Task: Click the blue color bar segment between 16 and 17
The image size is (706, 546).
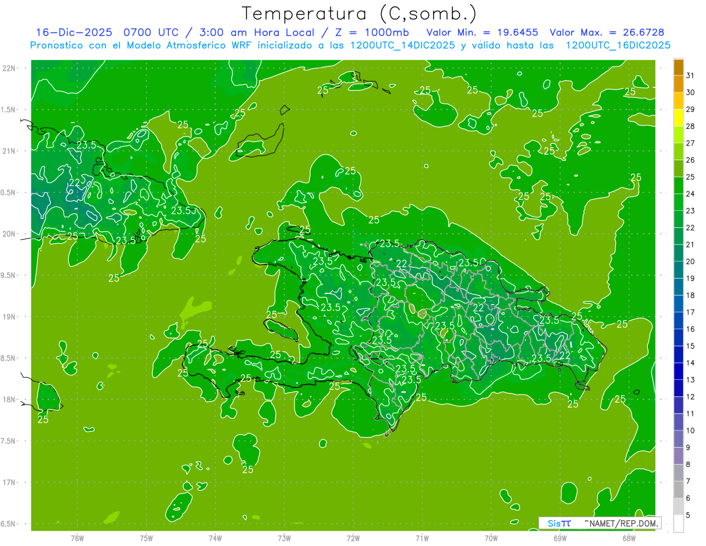Action: [678, 320]
